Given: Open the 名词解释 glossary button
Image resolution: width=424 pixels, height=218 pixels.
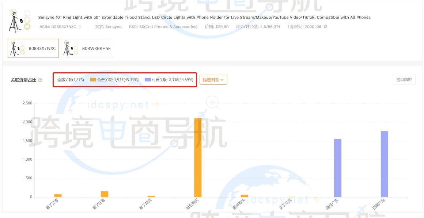Looking at the screenshot, I should pyautogui.click(x=404, y=80).
